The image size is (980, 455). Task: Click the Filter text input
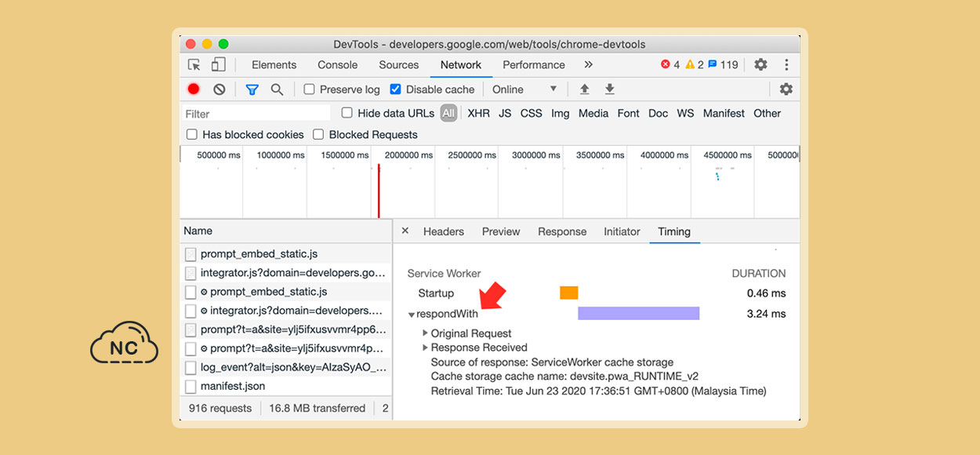tap(256, 114)
